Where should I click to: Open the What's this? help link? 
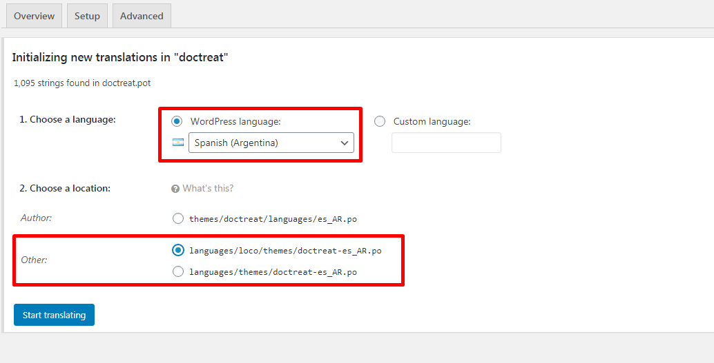point(208,188)
